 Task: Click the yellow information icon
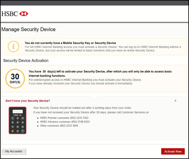[x=13, y=47]
